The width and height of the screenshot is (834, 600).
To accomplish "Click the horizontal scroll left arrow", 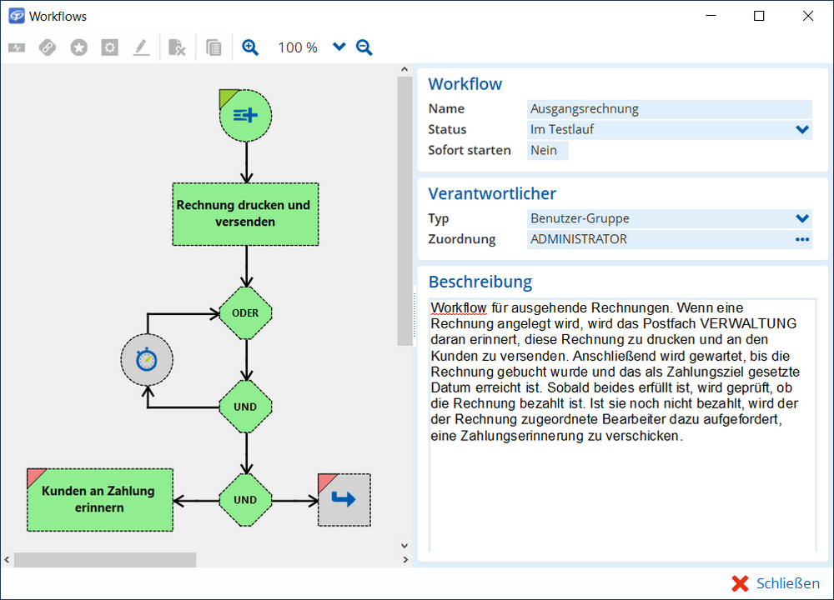I will [x=7, y=560].
